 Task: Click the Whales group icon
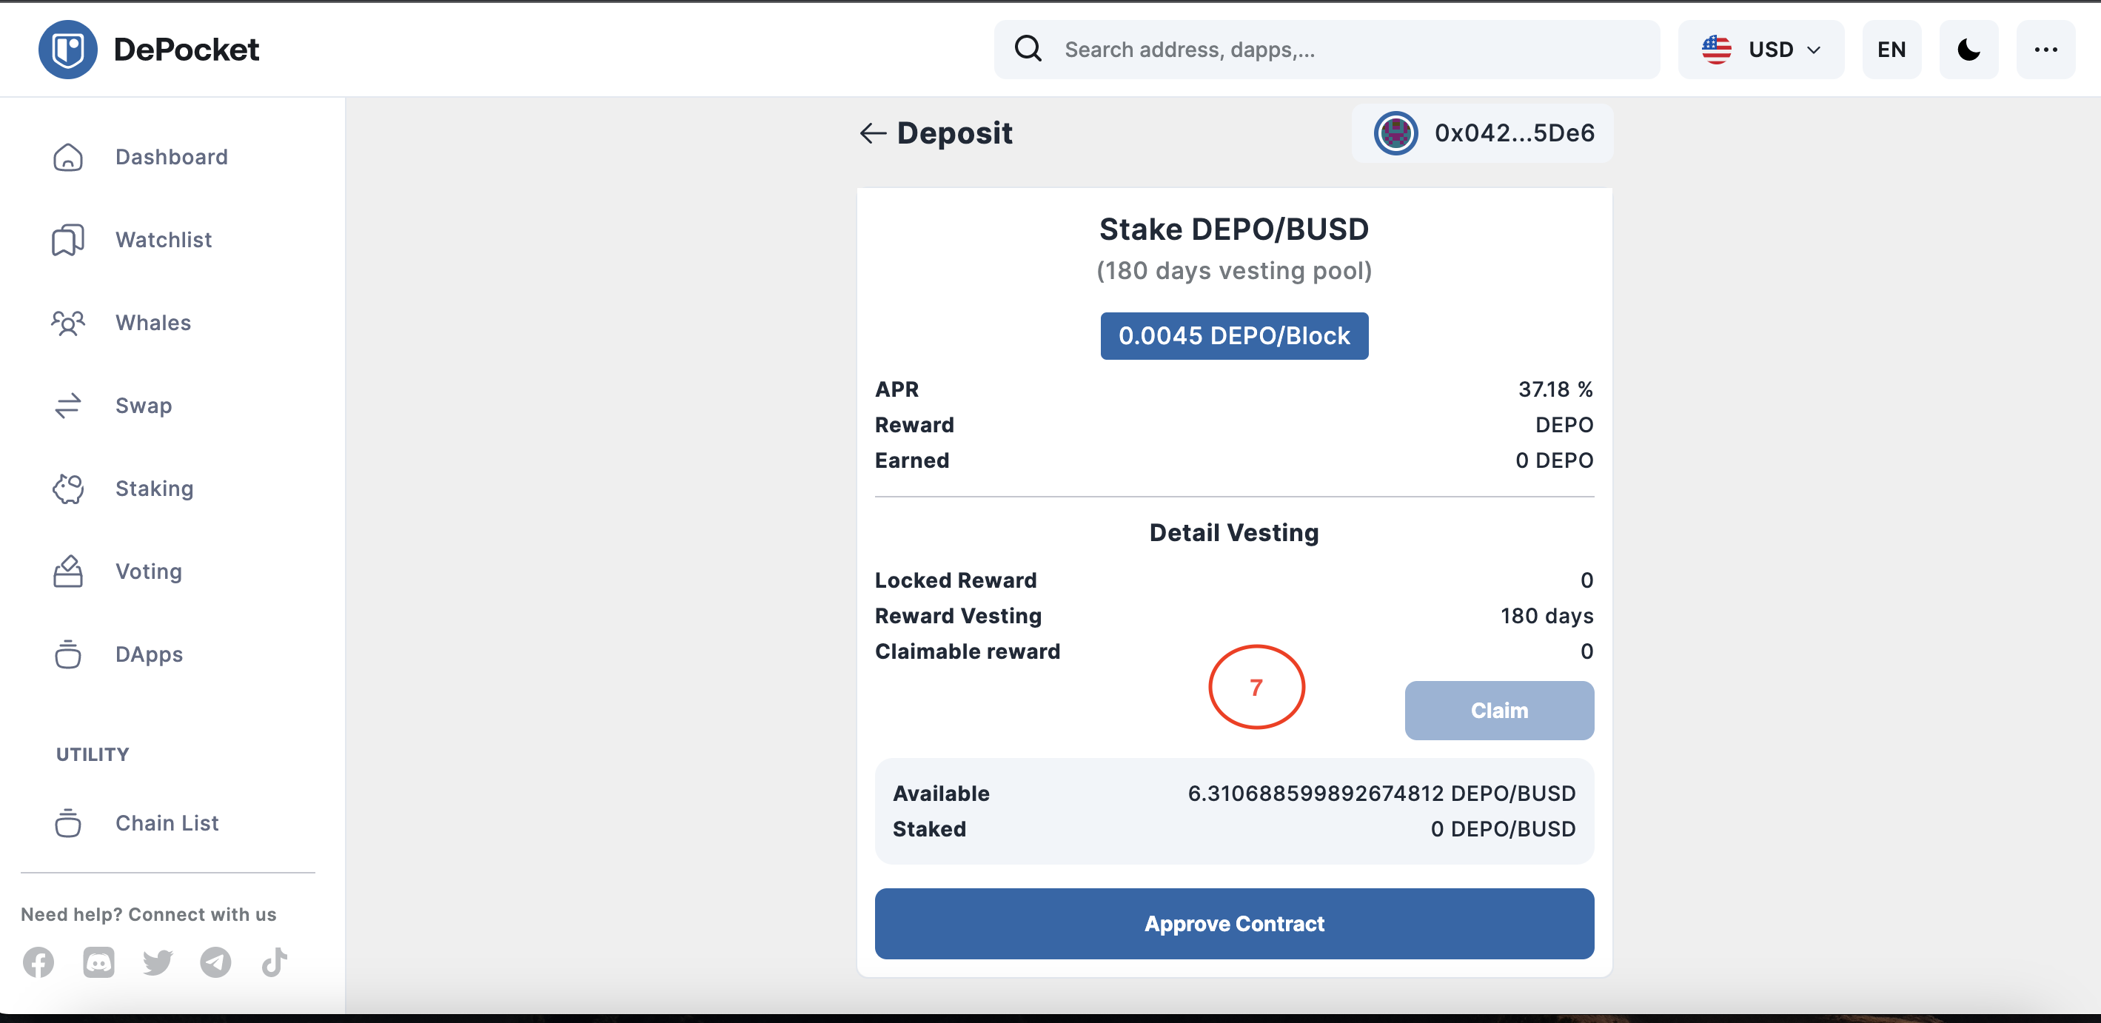[x=67, y=323]
